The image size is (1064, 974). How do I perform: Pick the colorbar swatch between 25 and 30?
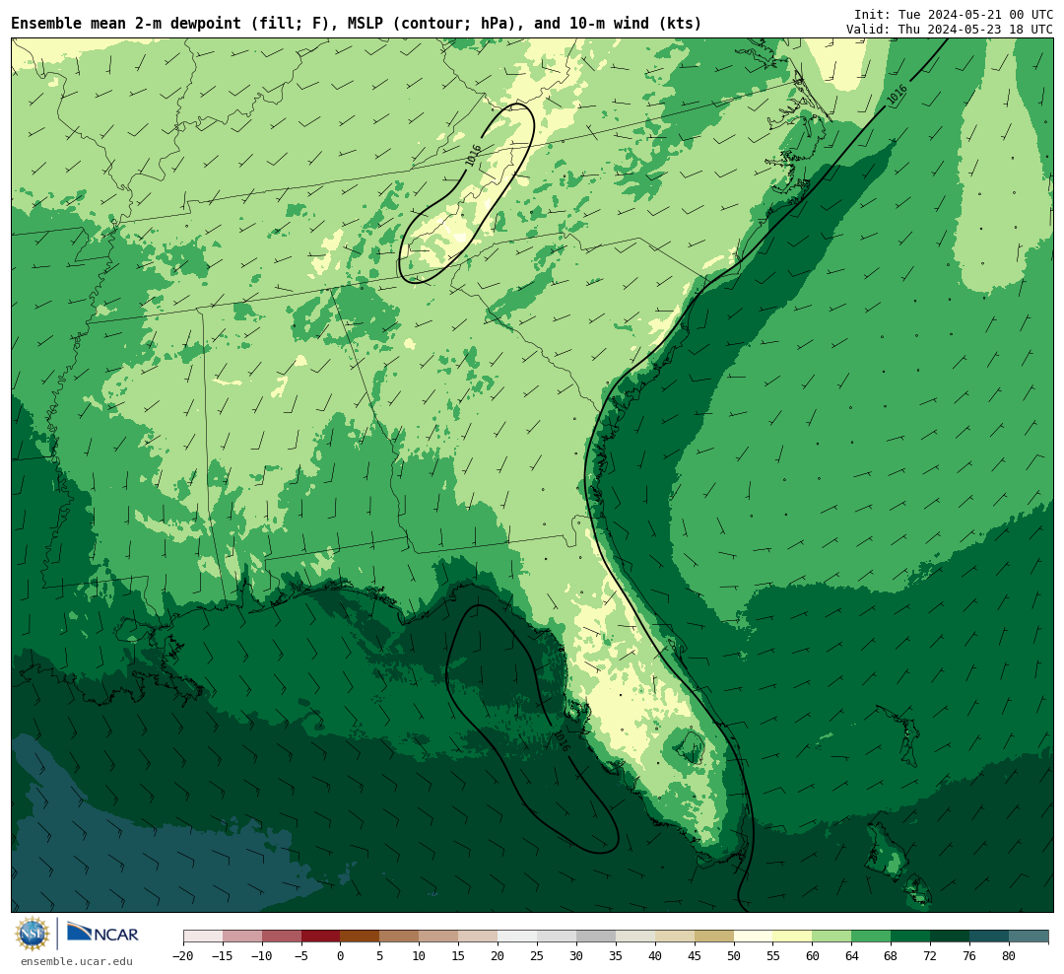pos(557,937)
